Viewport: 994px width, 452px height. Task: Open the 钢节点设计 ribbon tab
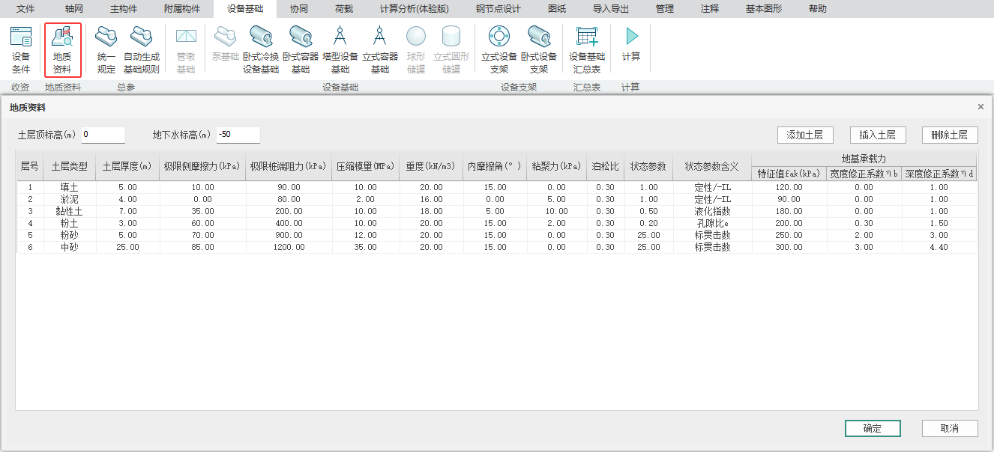[x=498, y=9]
